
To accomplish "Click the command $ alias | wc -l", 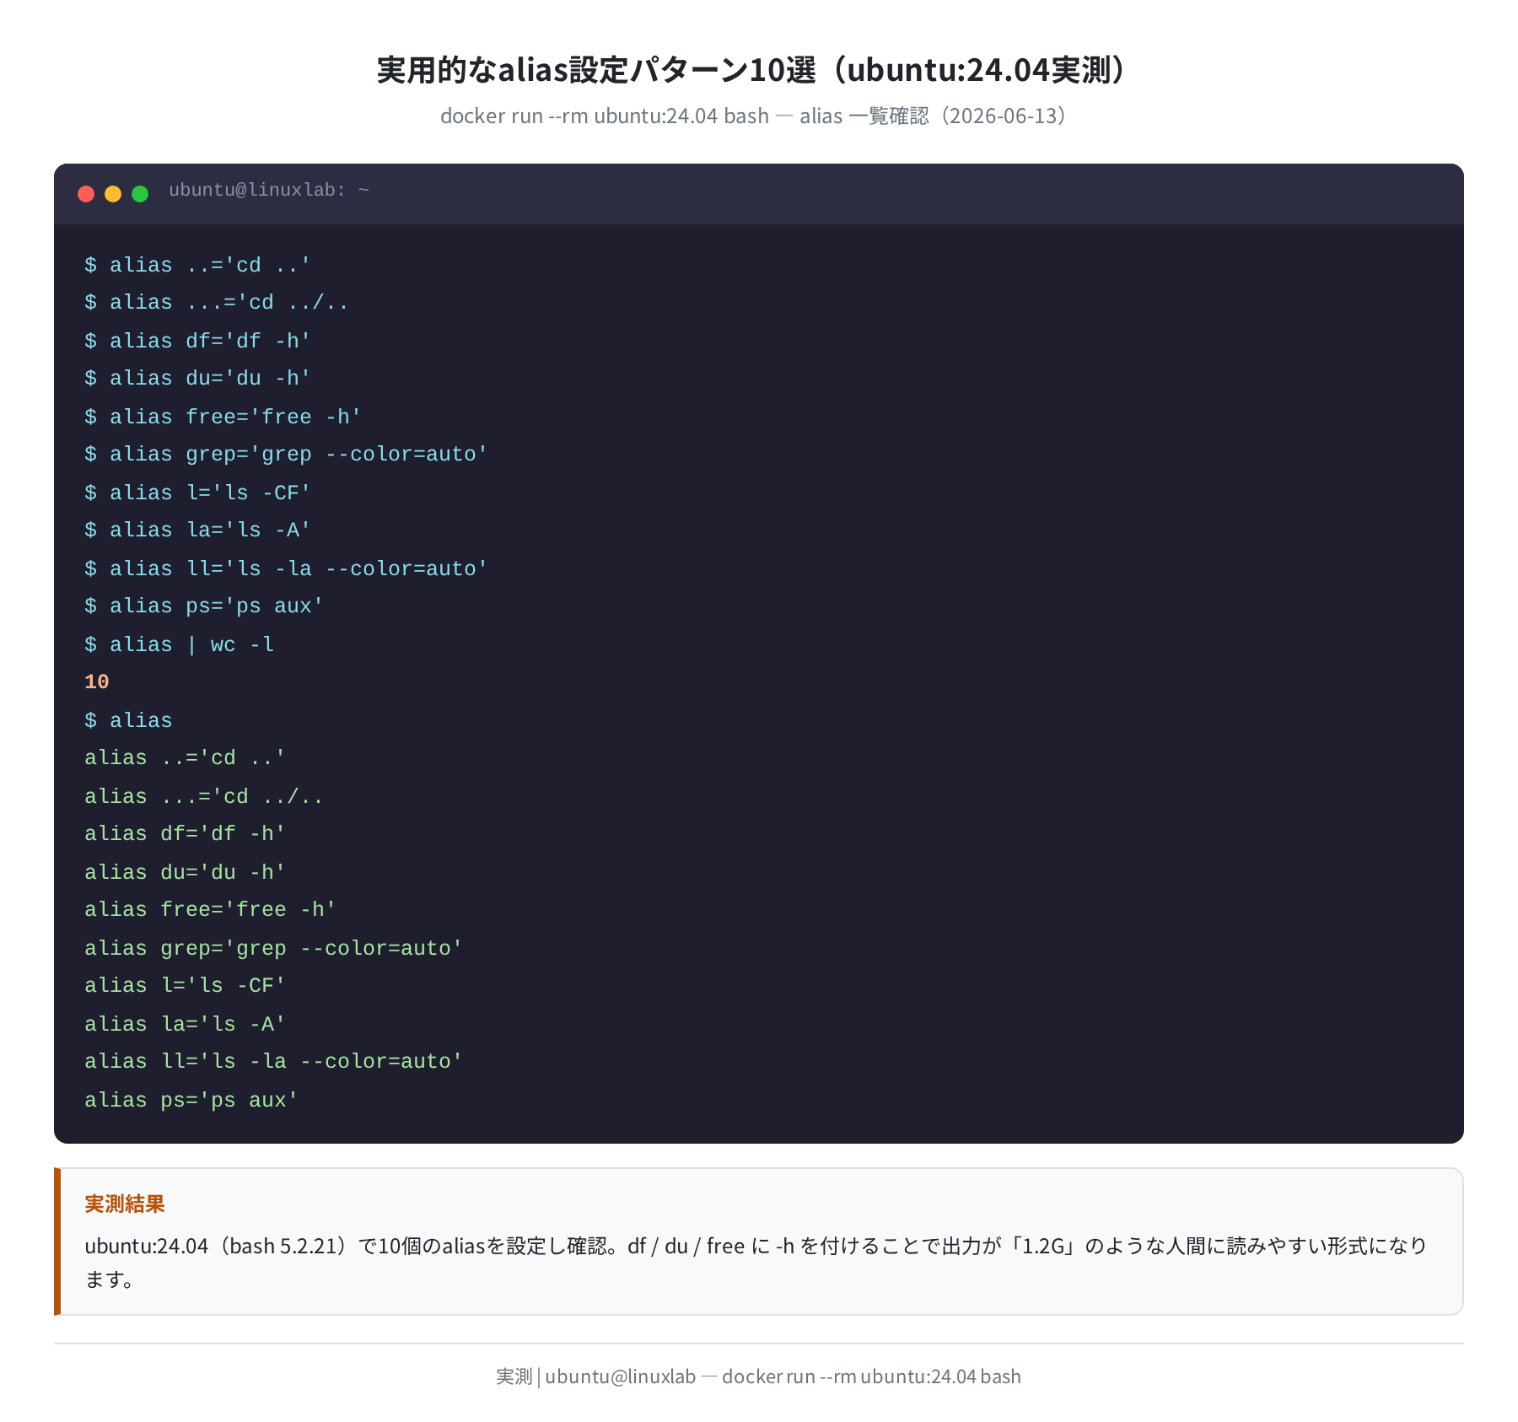I will click(x=180, y=644).
